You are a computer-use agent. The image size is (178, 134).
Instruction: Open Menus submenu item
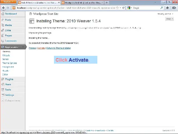pyautogui.click(x=5, y=59)
